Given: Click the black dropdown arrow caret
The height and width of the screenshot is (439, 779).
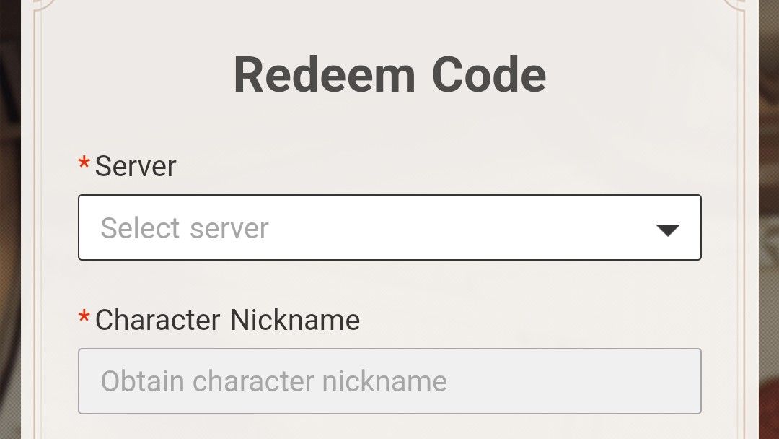Looking at the screenshot, I should pos(668,230).
